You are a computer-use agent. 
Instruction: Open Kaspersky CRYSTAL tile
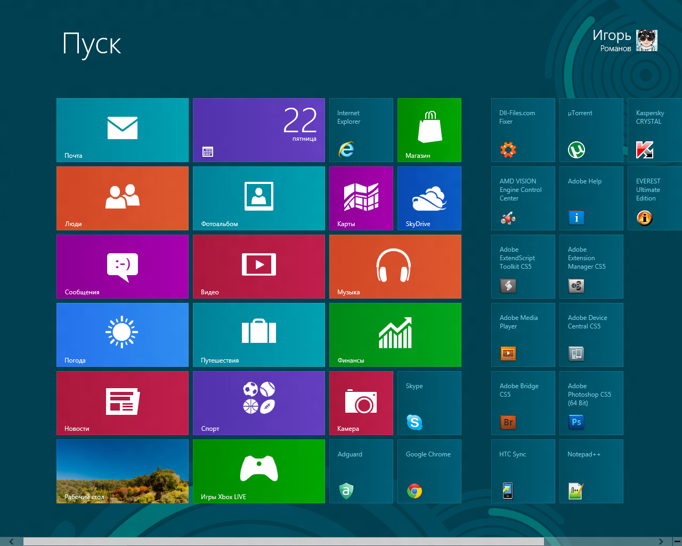(654, 130)
